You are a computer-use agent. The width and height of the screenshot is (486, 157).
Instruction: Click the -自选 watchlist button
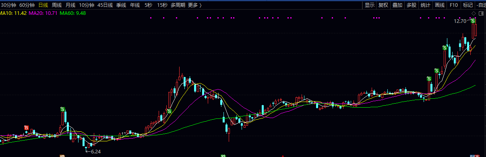click(x=481, y=5)
